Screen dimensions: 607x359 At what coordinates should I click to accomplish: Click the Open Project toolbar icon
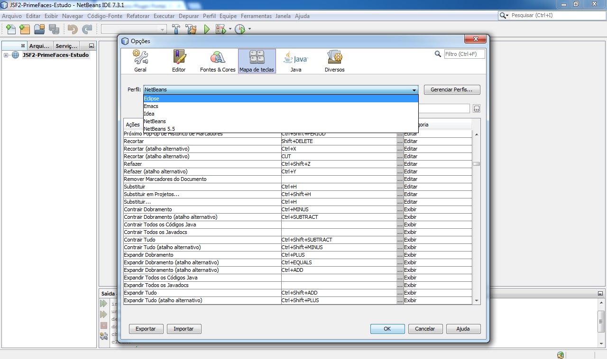pos(39,29)
